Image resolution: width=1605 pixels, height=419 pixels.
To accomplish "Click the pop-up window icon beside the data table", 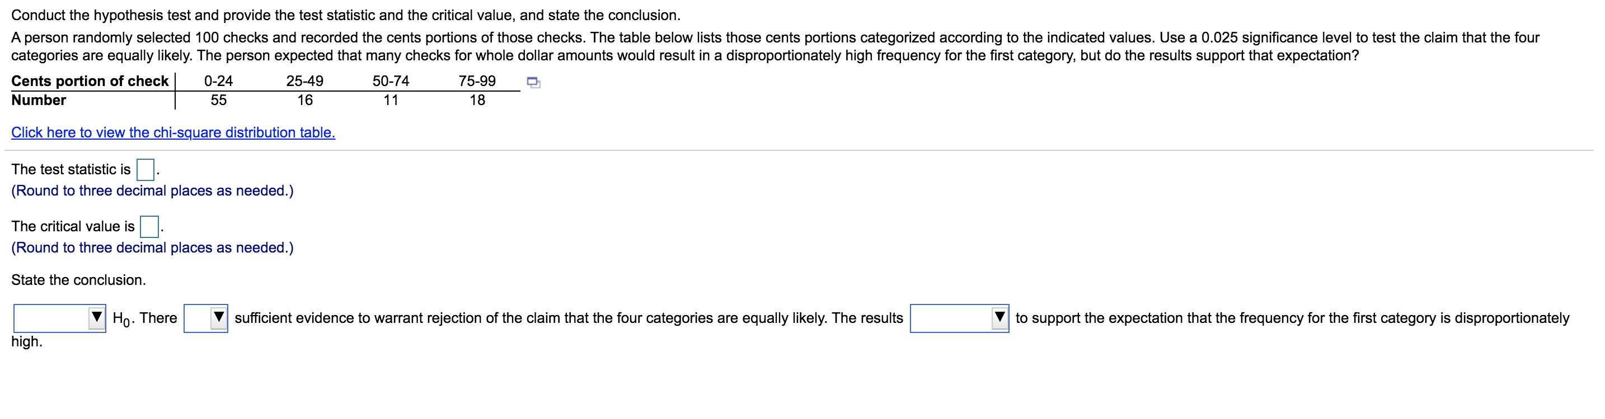I will click(x=533, y=83).
